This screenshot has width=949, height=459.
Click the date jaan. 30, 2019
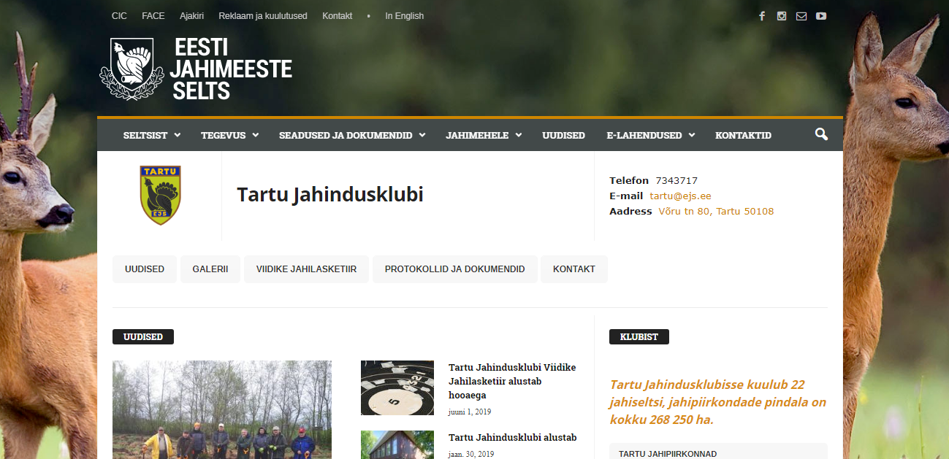(471, 454)
